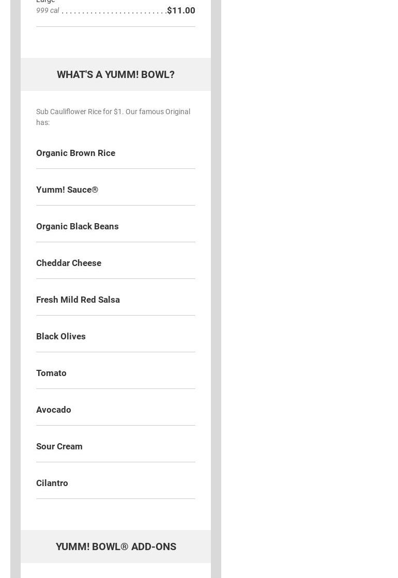Select the Cheddar Cheese ingredient
Viewport: 398px width, 578px height.
click(69, 263)
